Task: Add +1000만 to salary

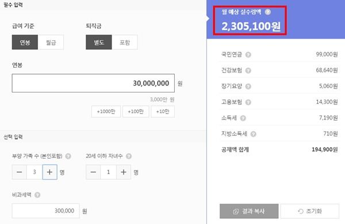Action: [x=106, y=111]
